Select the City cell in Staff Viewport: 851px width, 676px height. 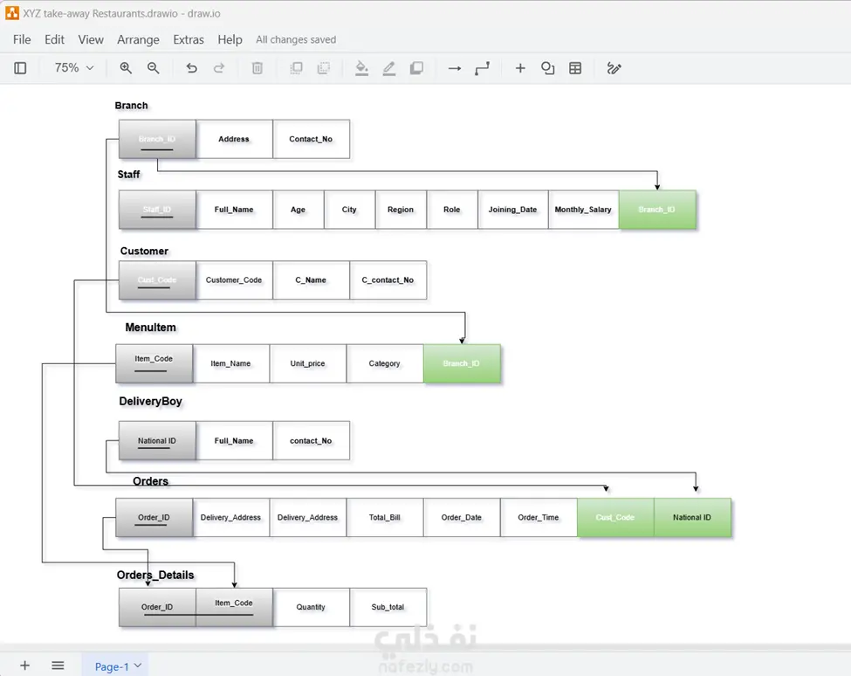[349, 210]
